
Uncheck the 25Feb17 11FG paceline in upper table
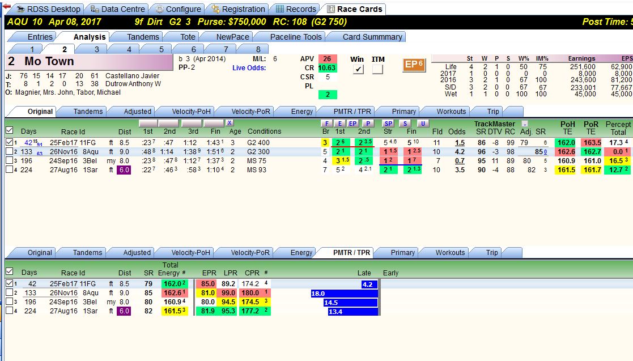point(9,142)
